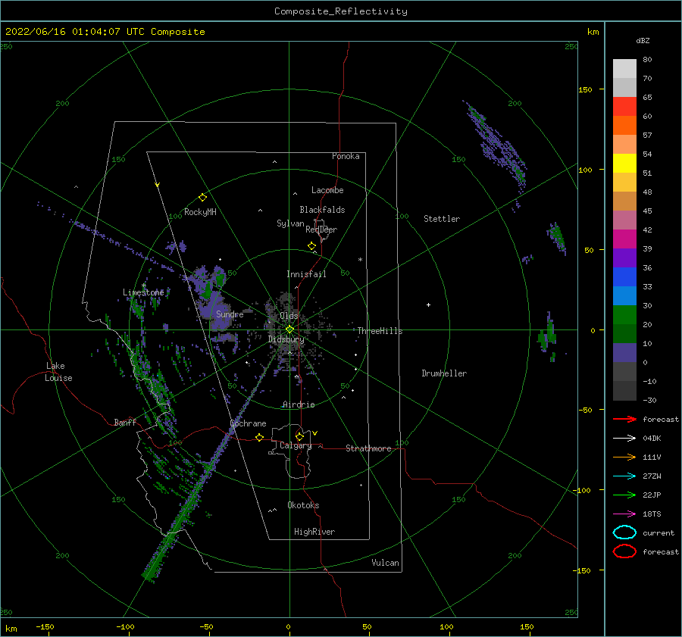Screen dimensions: 682x637
Task: Click the Blackfalds town label
Action: [x=322, y=210]
